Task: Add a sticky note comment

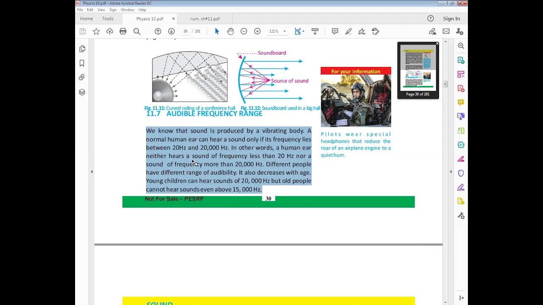Action: coord(335,31)
